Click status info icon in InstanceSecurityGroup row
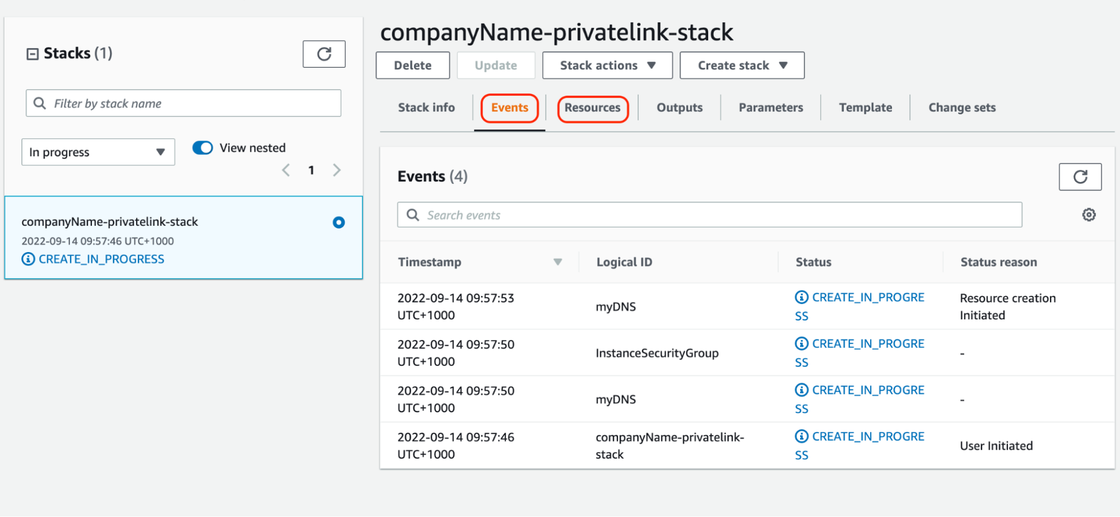This screenshot has width=1120, height=517. click(802, 344)
